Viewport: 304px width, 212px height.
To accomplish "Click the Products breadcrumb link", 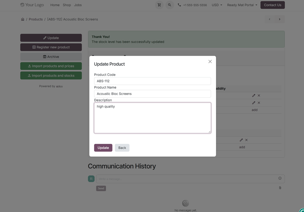I will (36, 19).
